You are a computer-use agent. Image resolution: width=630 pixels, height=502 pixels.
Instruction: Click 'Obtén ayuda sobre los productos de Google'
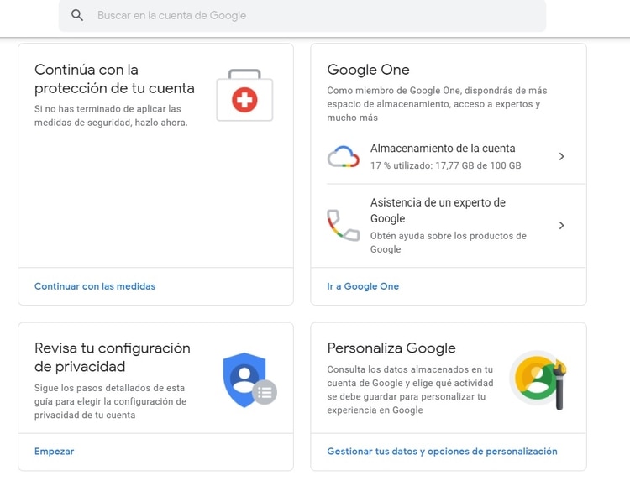[449, 243]
